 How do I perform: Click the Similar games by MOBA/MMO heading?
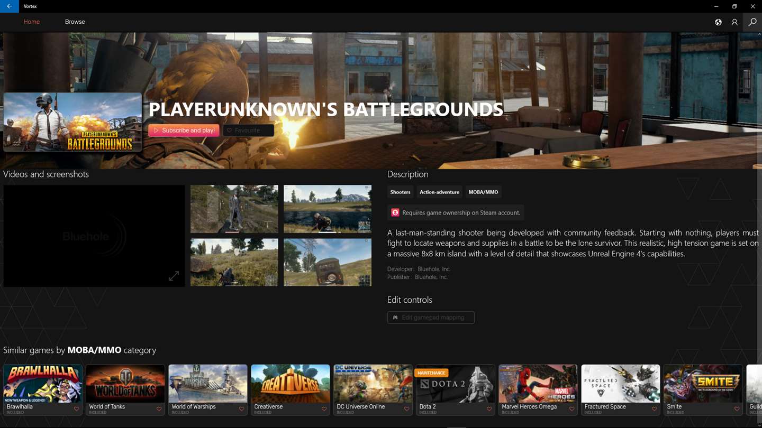(79, 350)
